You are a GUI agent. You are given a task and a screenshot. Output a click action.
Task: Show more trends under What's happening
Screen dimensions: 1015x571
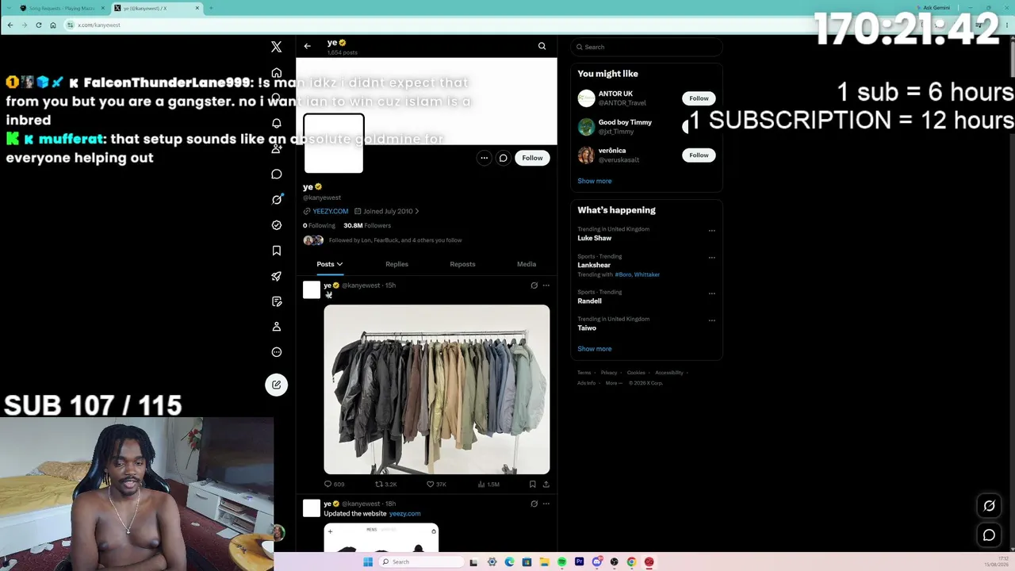coord(594,349)
